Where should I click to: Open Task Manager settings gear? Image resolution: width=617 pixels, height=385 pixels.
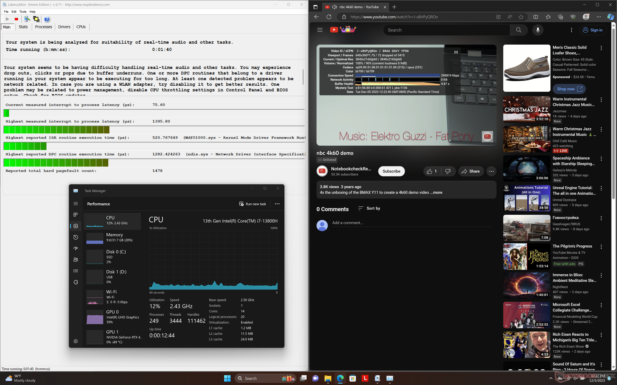click(76, 341)
